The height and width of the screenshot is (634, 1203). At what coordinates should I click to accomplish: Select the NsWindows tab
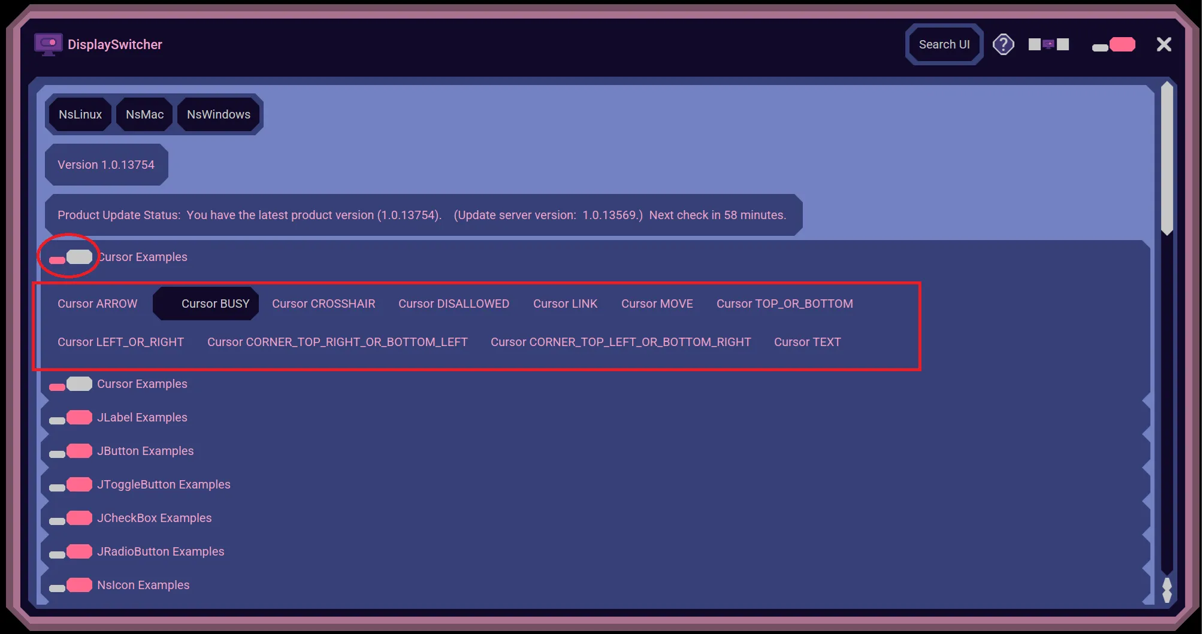pos(219,114)
